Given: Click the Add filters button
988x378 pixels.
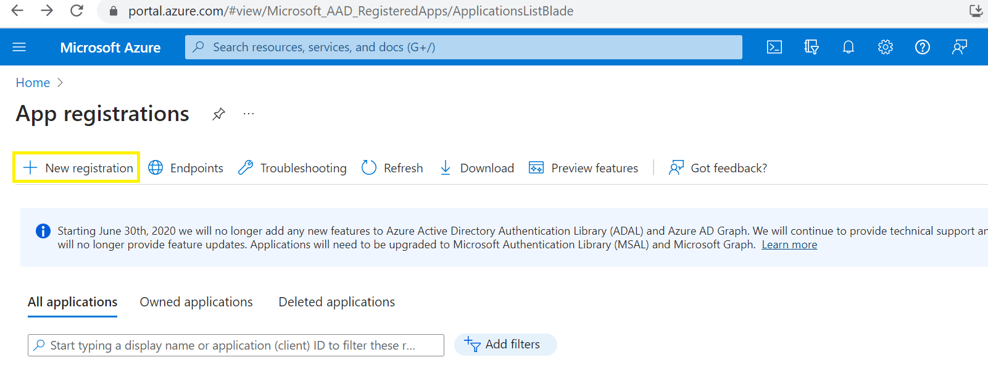Looking at the screenshot, I should [x=505, y=345].
